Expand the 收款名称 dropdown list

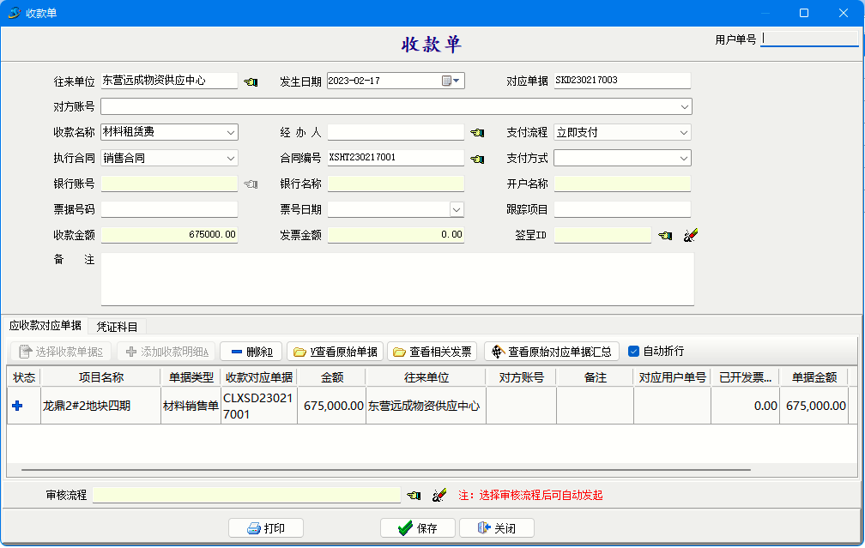(x=231, y=133)
